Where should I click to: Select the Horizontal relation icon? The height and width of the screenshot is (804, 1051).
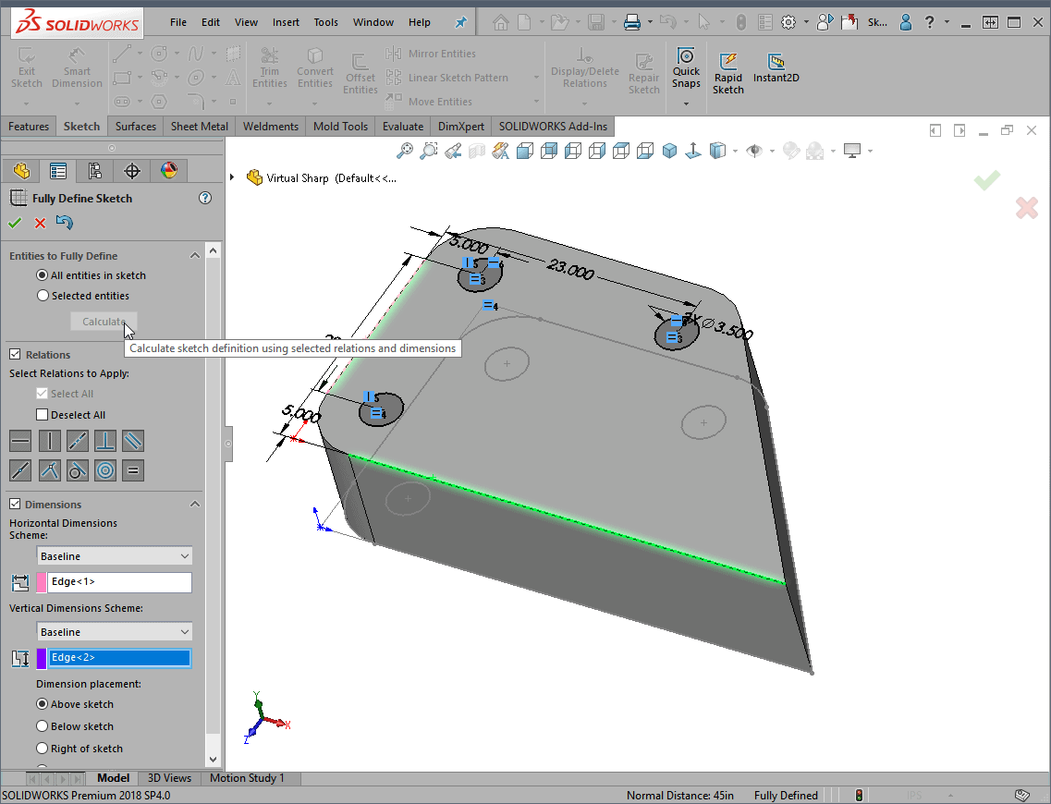point(20,441)
